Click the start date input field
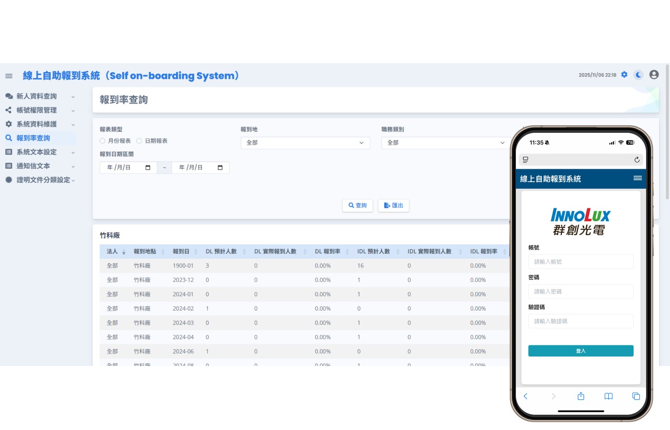Image resolution: width=670 pixels, height=430 pixels. coord(128,168)
